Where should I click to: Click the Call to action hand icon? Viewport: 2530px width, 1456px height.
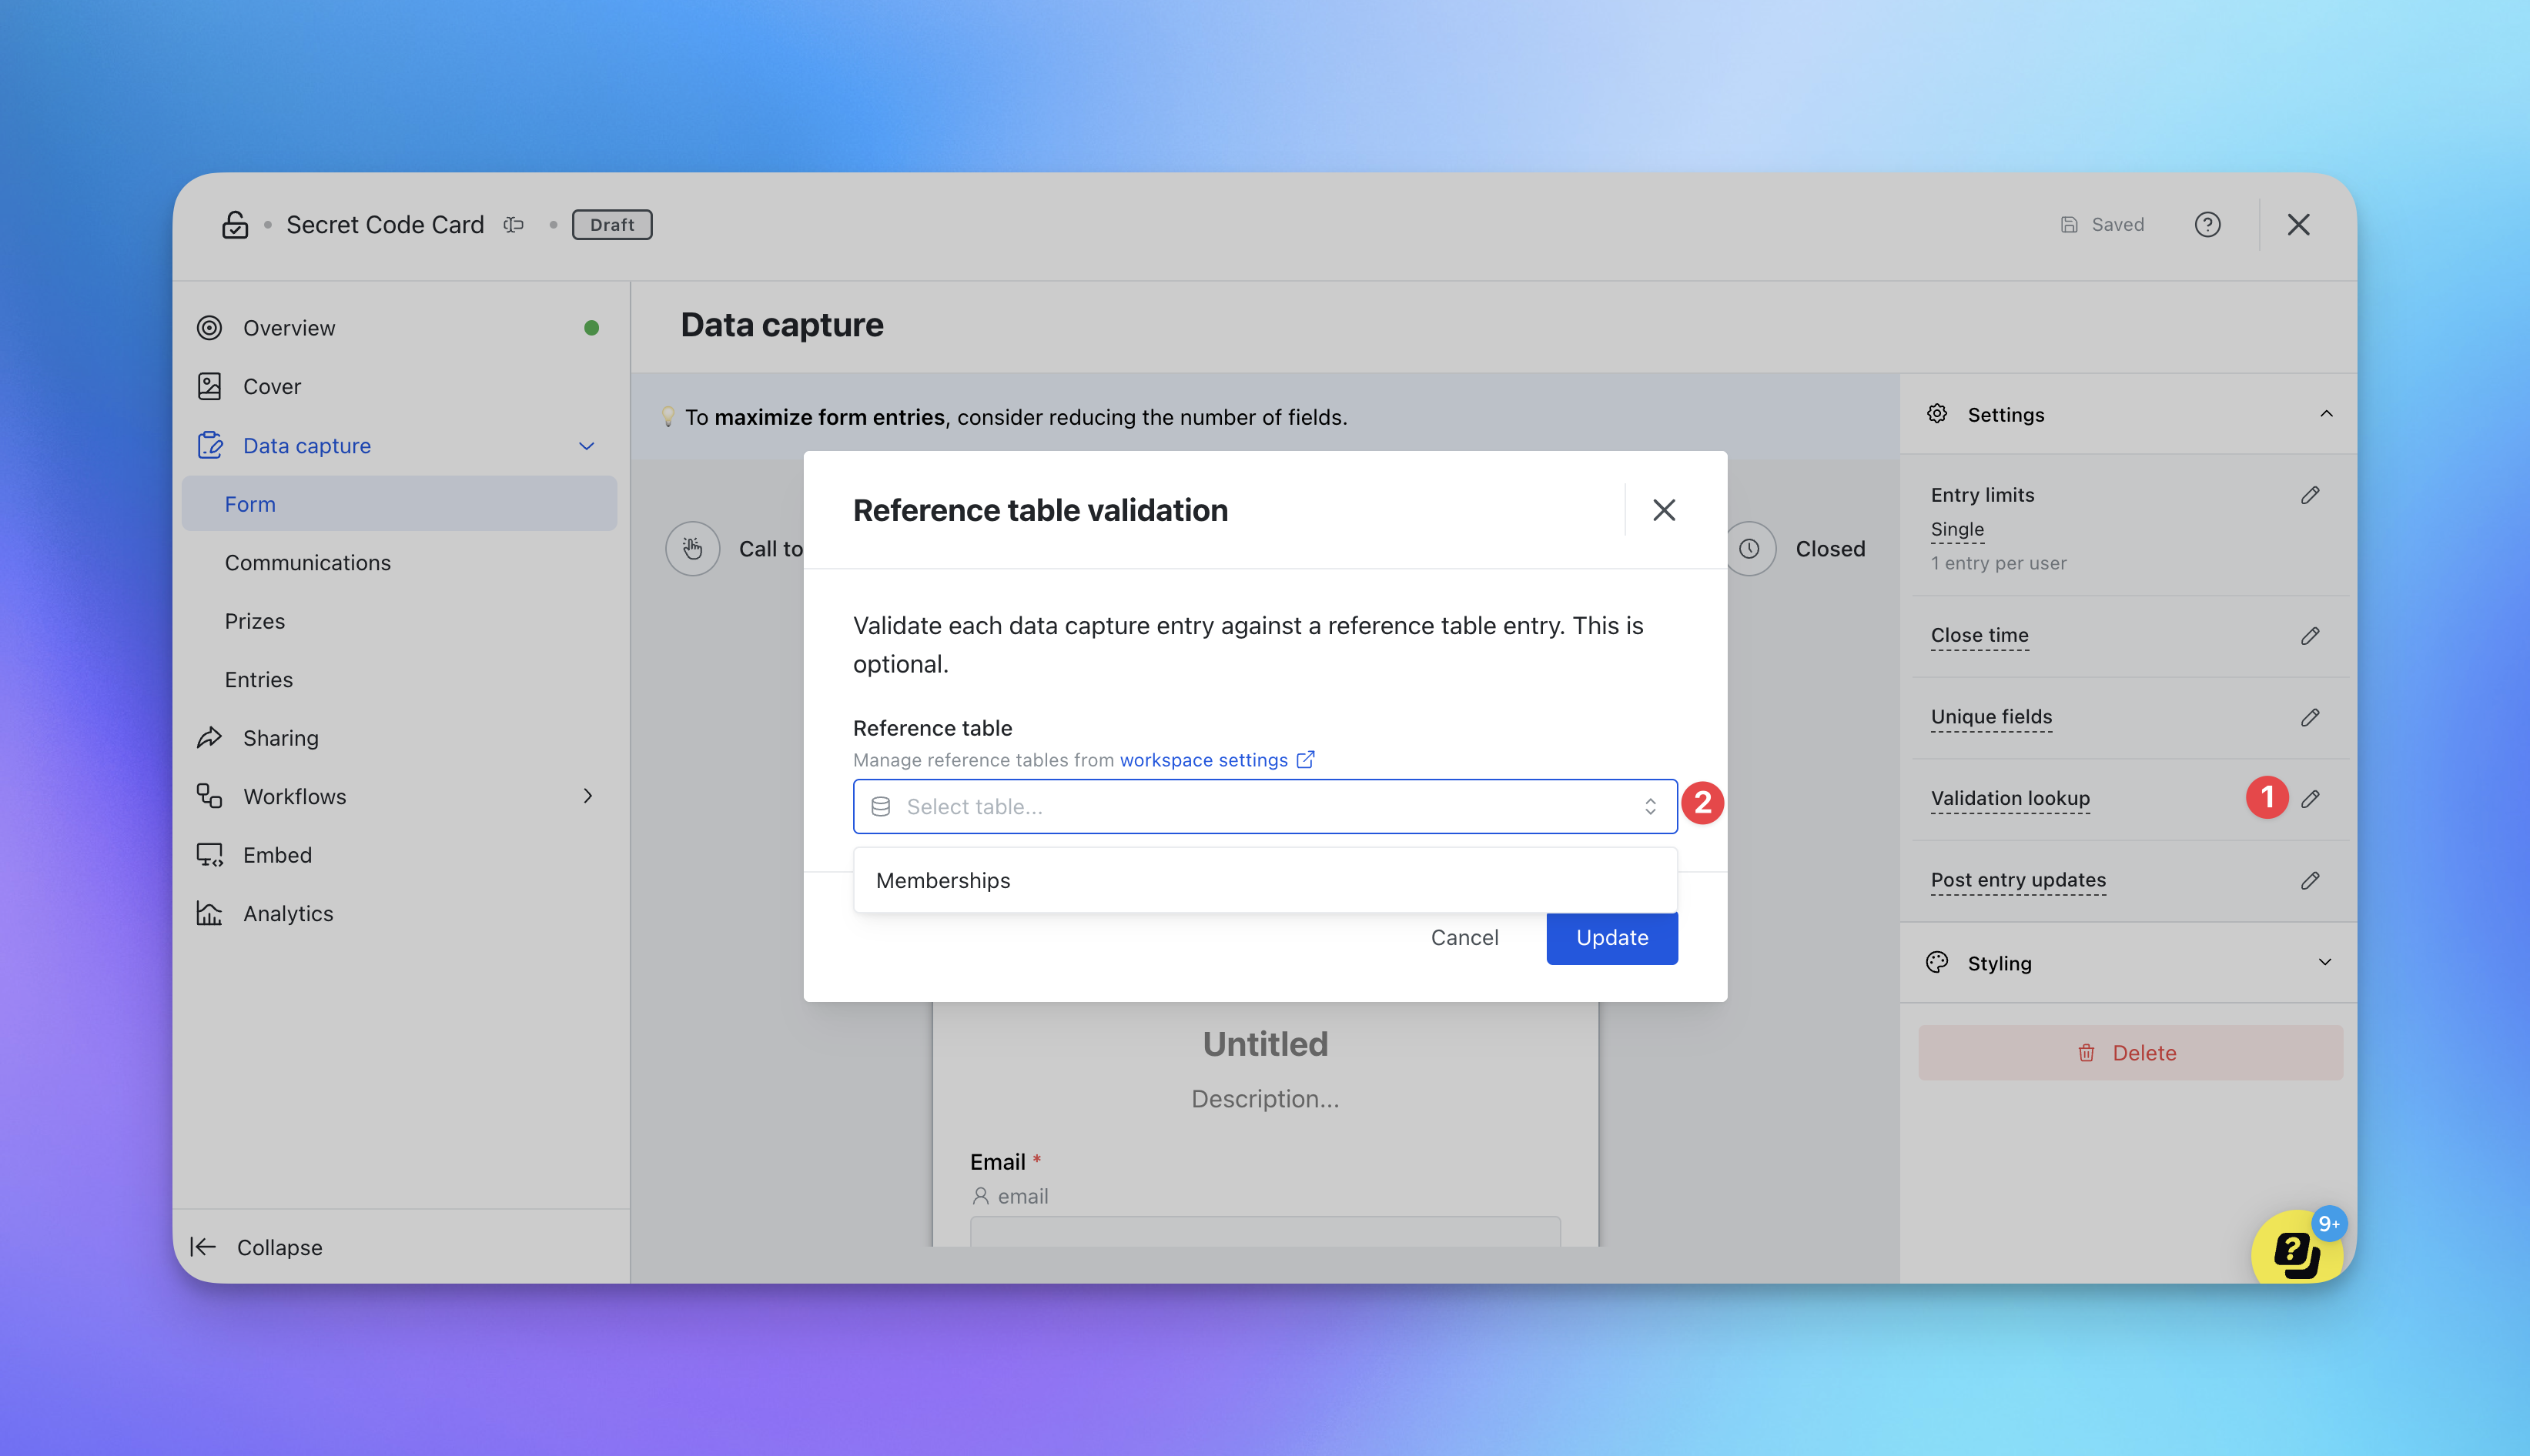click(x=692, y=549)
